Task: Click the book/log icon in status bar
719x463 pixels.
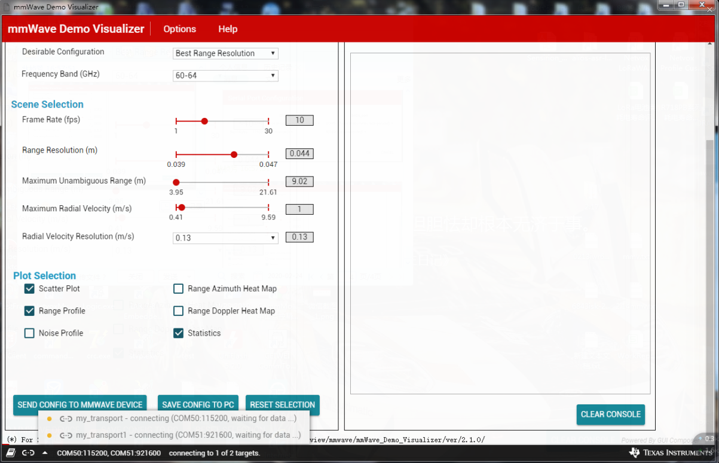Action: pyautogui.click(x=11, y=453)
